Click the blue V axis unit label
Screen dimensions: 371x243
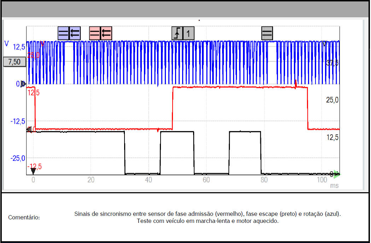7,44
